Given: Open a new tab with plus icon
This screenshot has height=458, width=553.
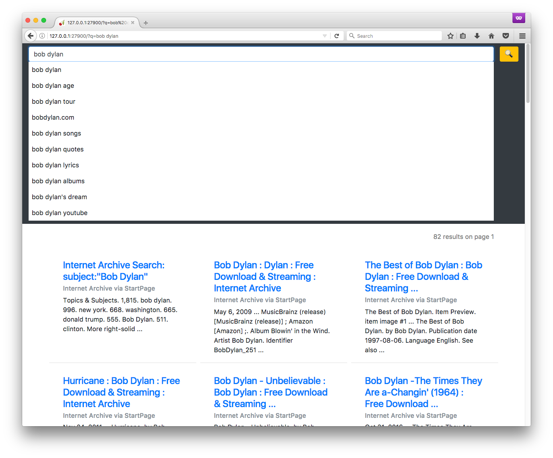Looking at the screenshot, I should coord(146,23).
